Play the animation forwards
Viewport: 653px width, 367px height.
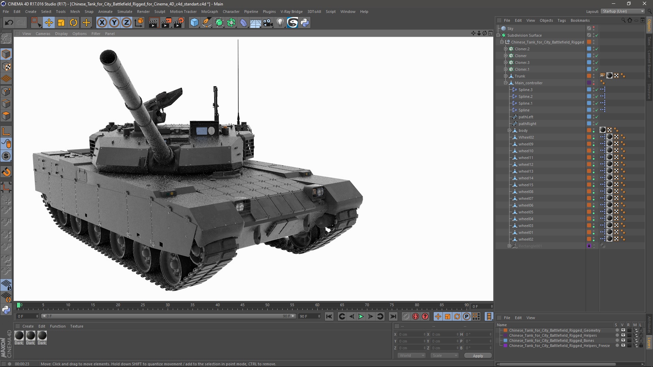361,316
